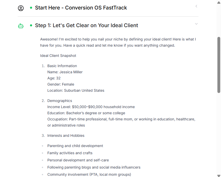Select the Step 1 Ideal Client heading

tap(87, 25)
